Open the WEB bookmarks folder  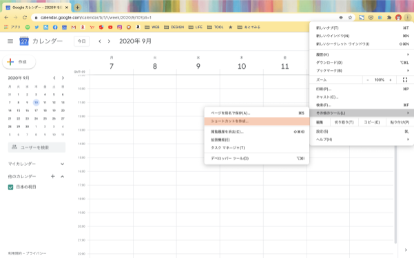coord(152,27)
